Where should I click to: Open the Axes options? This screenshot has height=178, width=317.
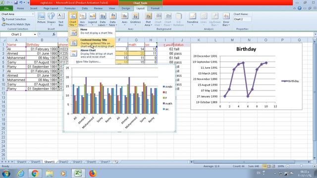[124, 19]
